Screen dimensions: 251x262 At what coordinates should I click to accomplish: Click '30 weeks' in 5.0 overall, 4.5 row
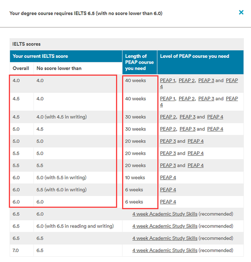point(136,129)
